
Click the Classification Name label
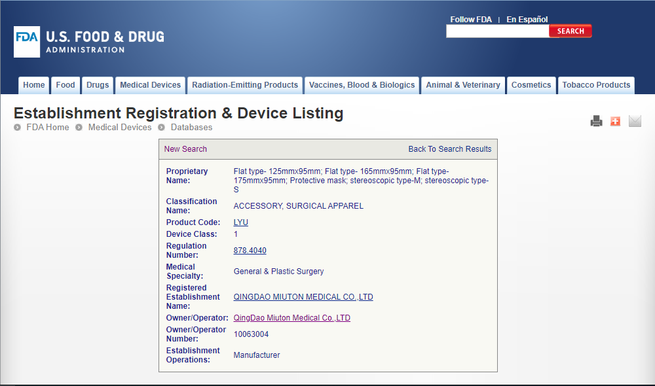pyautogui.click(x=191, y=205)
